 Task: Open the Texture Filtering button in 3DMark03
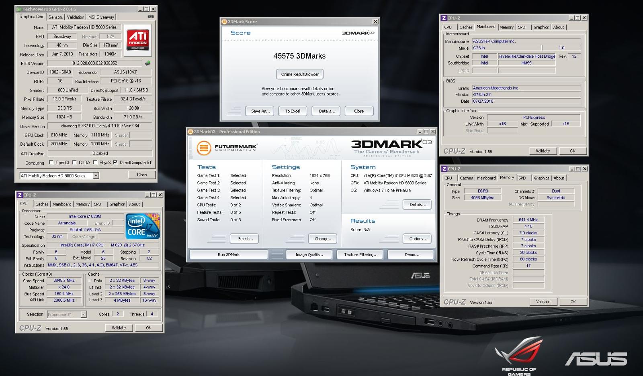click(361, 254)
